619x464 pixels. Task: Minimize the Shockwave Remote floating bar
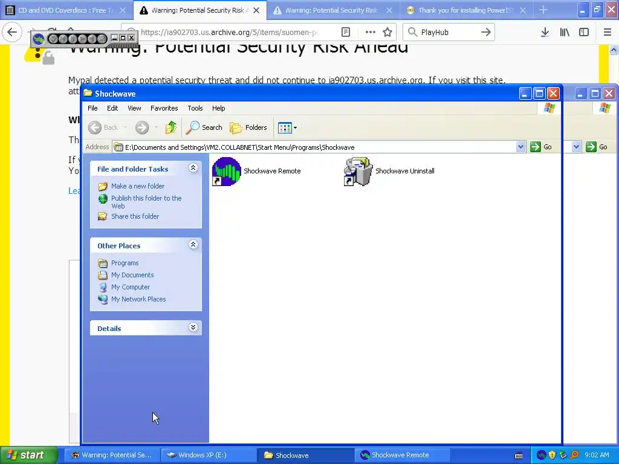pyautogui.click(x=114, y=38)
